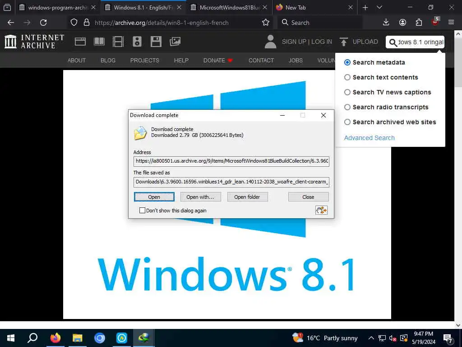
Task: Open the DONATE nav item
Action: click(218, 61)
